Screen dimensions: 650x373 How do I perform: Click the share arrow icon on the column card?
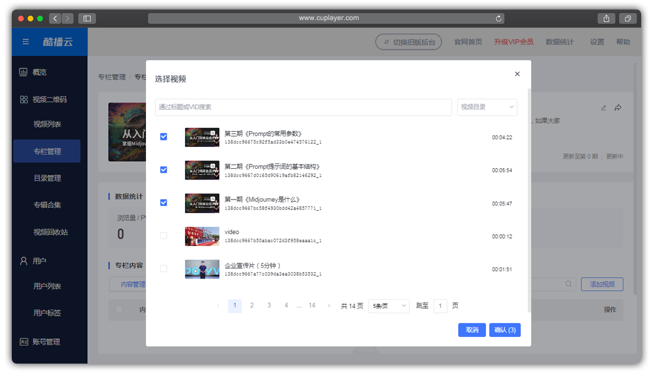618,108
